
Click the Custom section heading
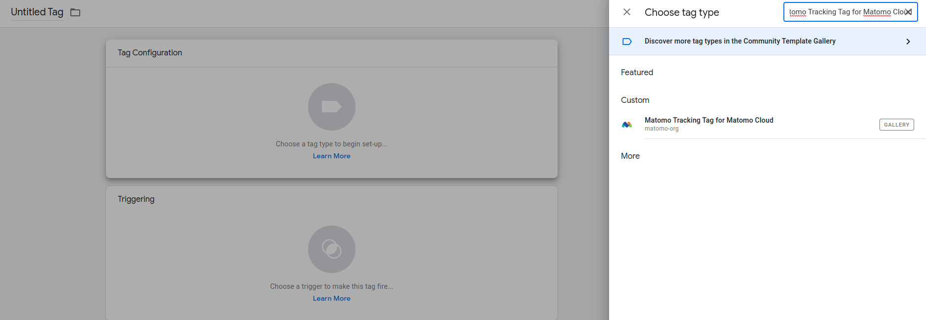click(635, 100)
